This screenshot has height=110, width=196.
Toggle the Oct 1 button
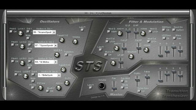[x=28, y=31]
